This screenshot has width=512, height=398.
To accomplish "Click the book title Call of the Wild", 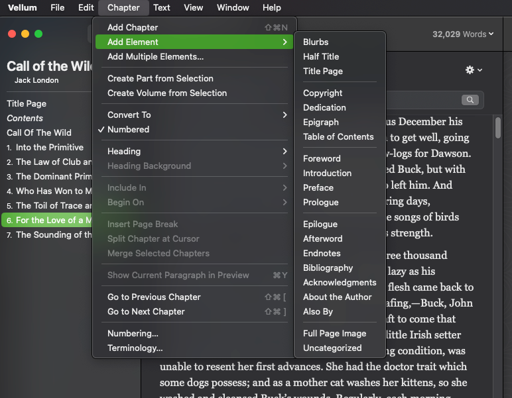I will point(50,66).
